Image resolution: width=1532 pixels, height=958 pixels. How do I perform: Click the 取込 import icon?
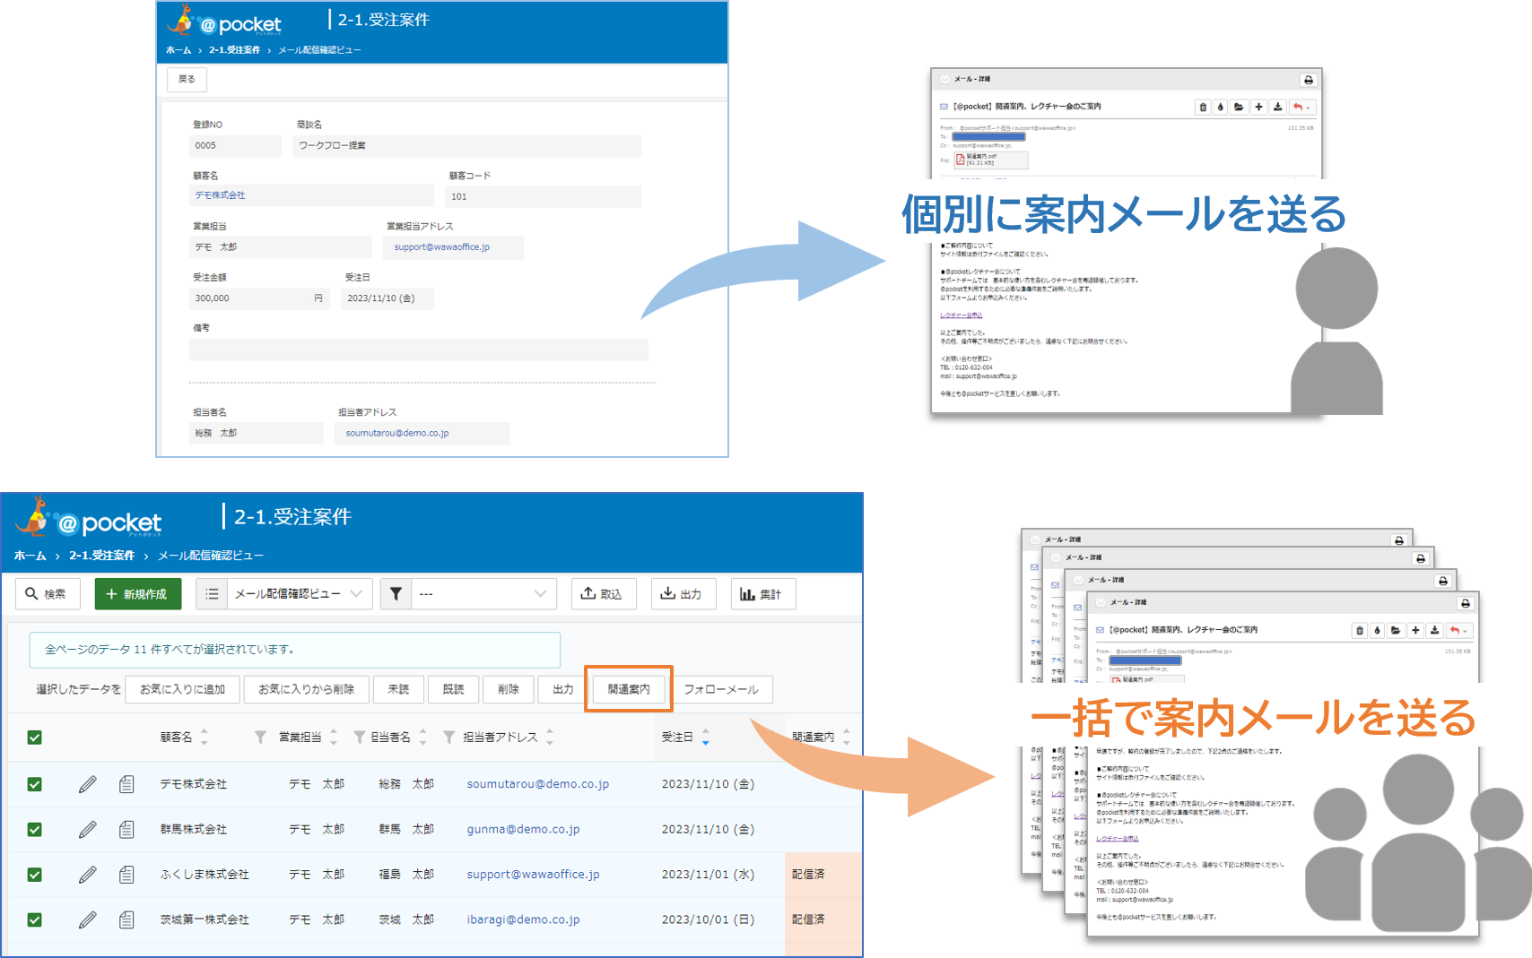point(588,593)
